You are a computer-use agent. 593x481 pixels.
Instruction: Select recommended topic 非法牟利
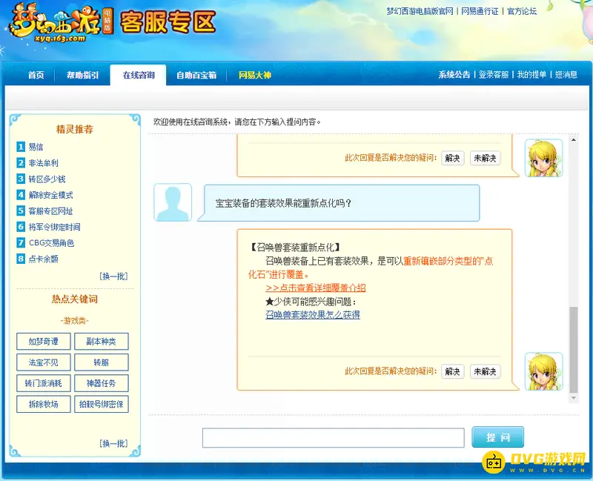tap(44, 163)
